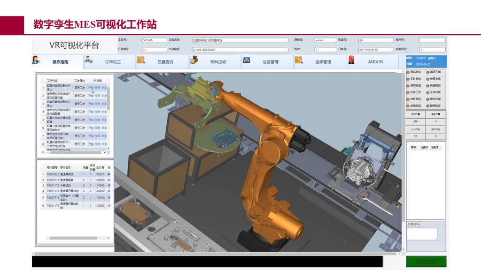This screenshot has width=481, height=270.
Task: Toggle the 获得机型 indicator
Action: point(408,86)
